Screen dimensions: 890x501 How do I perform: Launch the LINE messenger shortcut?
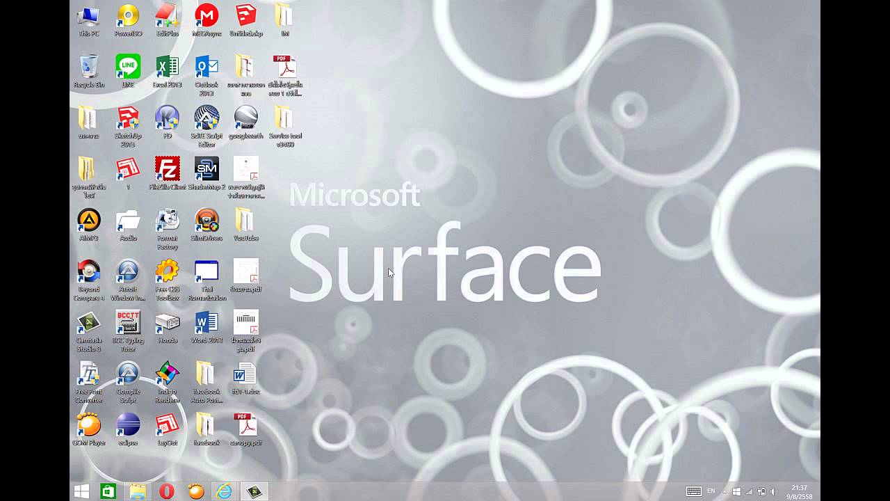(128, 71)
